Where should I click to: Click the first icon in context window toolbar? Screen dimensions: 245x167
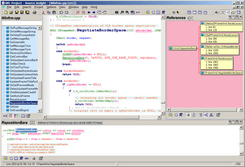4,158
